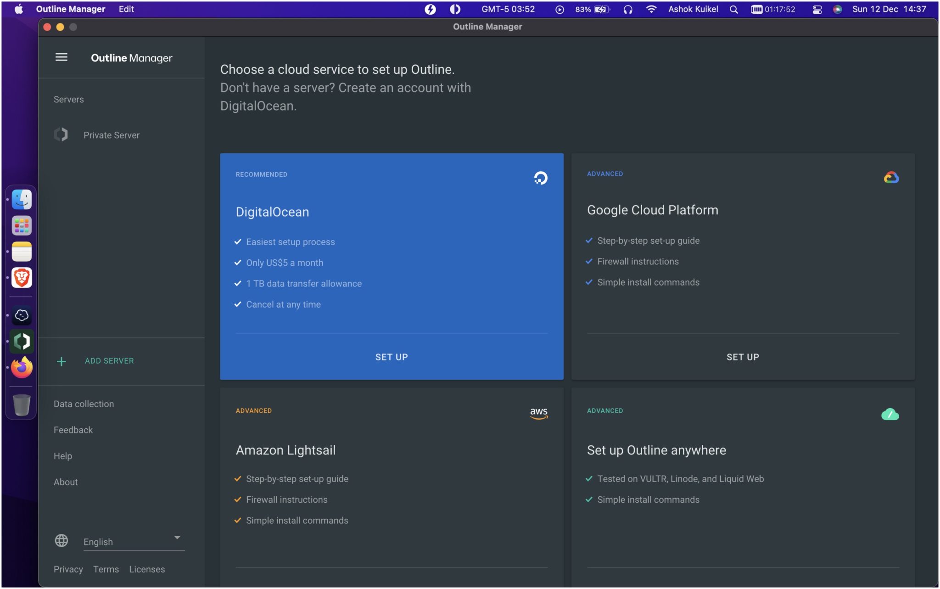Select the Servers section in the sidebar
This screenshot has height=589, width=940.
tap(69, 99)
